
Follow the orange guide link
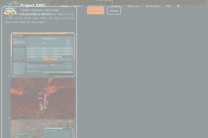(x=62, y=18)
